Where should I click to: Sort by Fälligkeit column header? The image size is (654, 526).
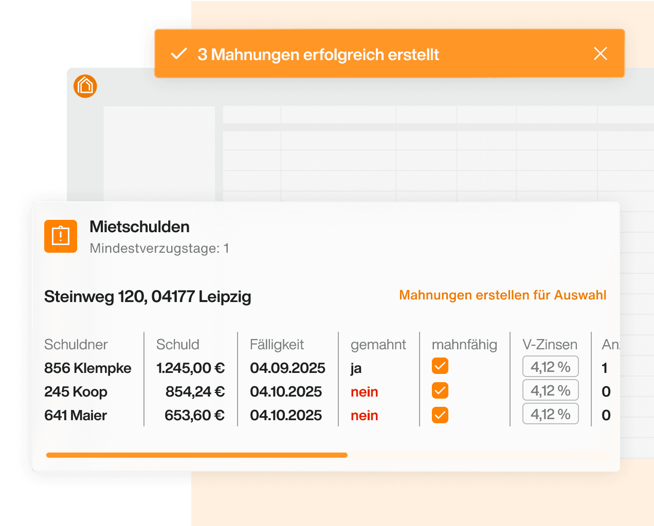277,345
